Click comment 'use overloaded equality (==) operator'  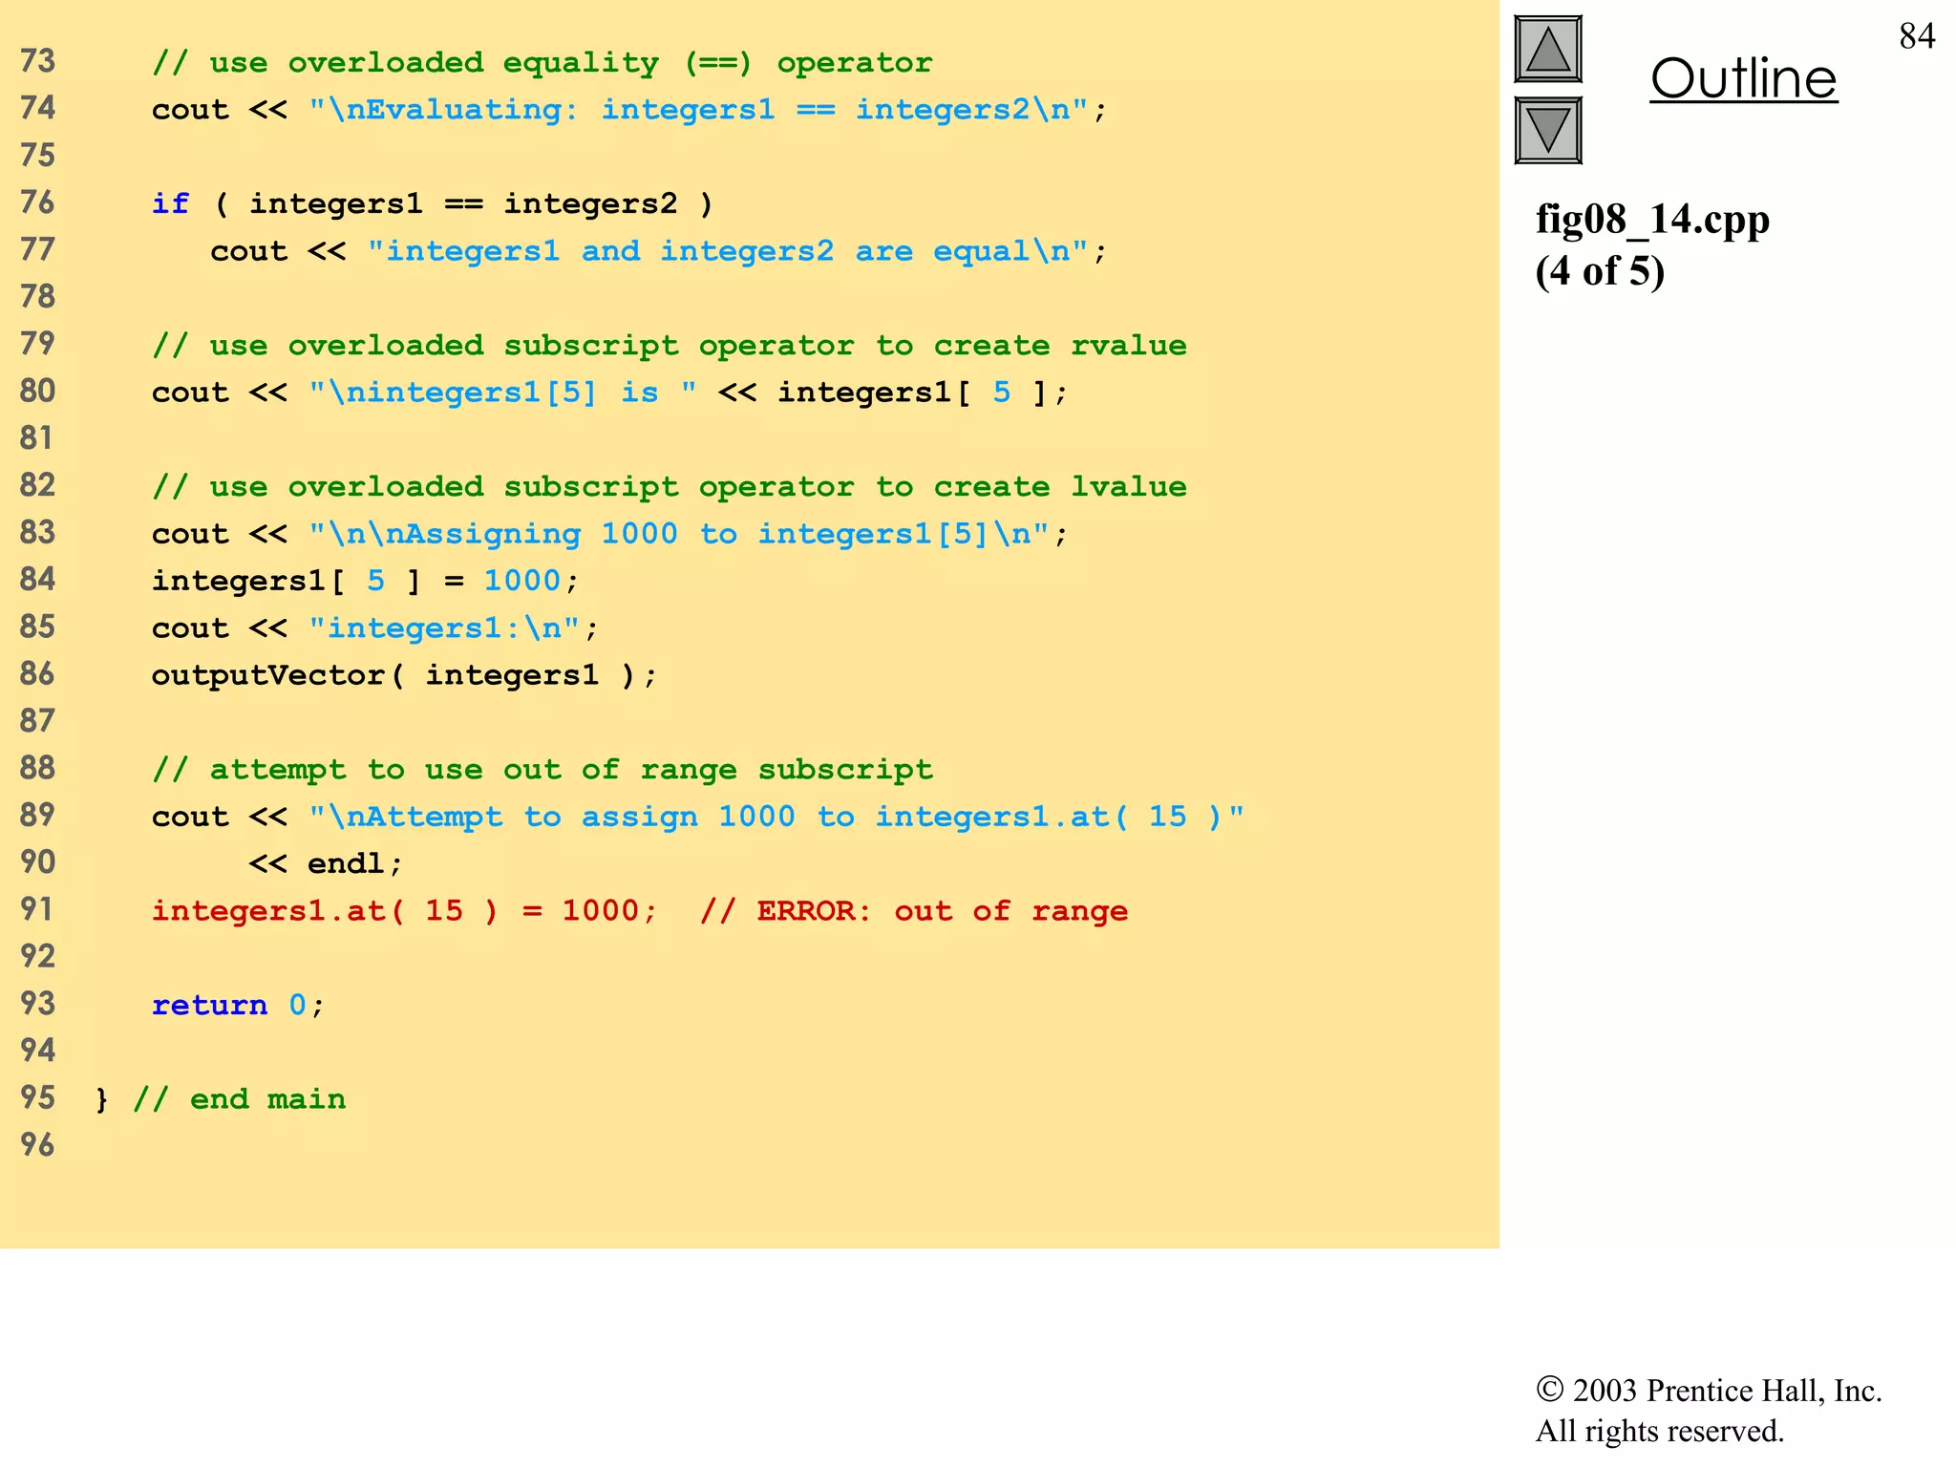point(542,63)
